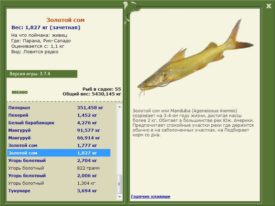Screen dimensions: 275x206
Task: Click the Золотой сом title heading
Action: tap(65, 20)
